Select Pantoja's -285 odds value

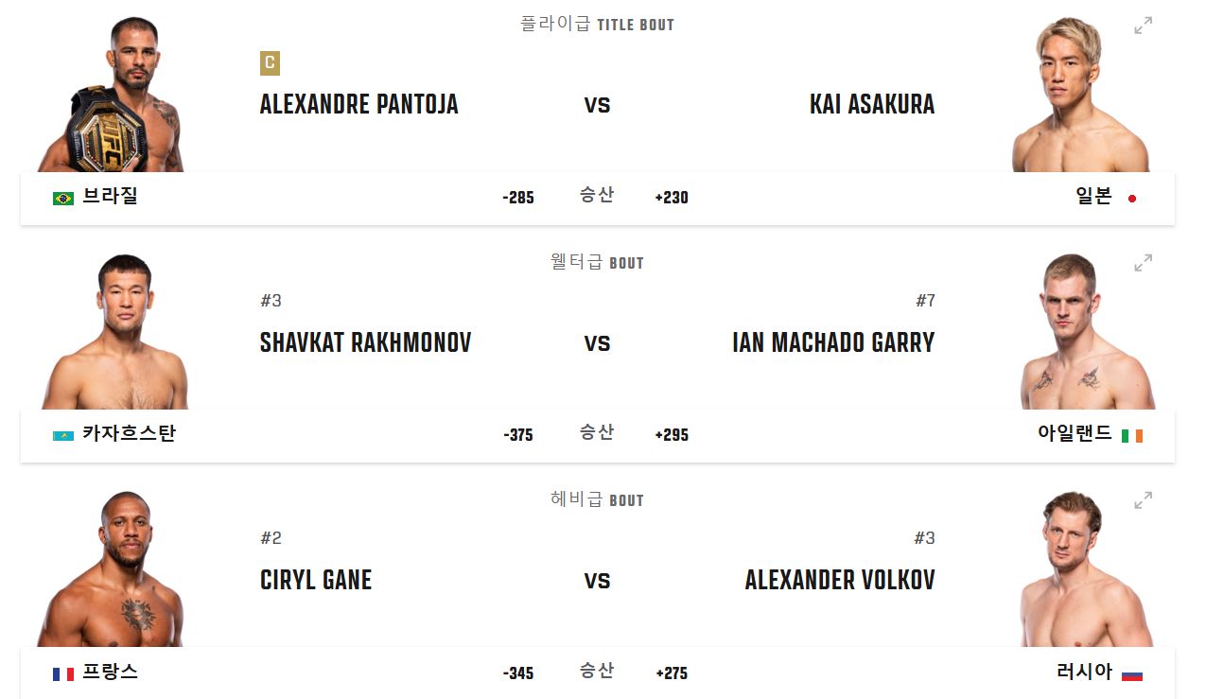(x=518, y=199)
